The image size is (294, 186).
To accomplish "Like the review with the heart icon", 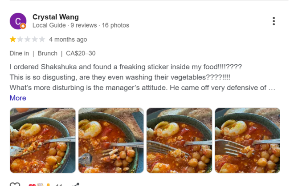I will click(15, 184).
